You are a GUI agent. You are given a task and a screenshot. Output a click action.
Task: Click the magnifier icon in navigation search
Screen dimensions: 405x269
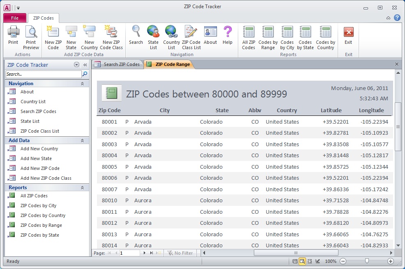[85, 74]
